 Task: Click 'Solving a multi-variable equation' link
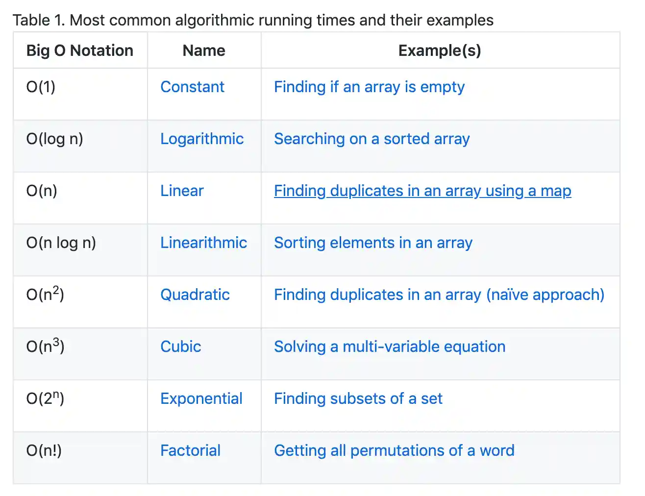[x=390, y=347]
